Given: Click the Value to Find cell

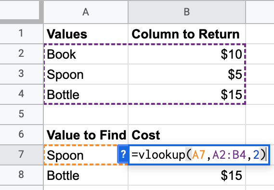Looking at the screenshot, I should (x=86, y=135).
